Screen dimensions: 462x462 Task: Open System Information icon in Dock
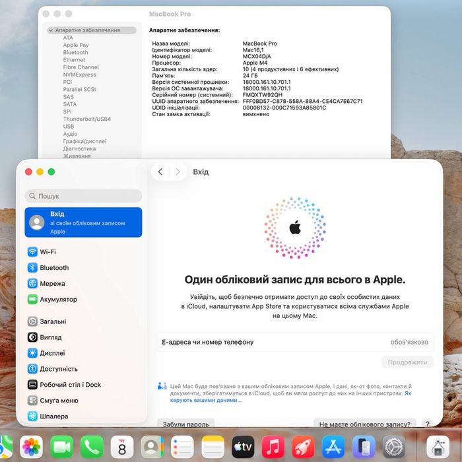438,447
